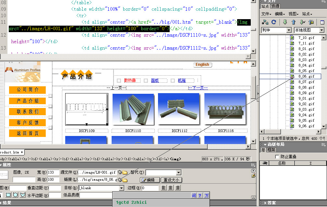Expand the 答案 panel
327x207 pixels.
265,203
